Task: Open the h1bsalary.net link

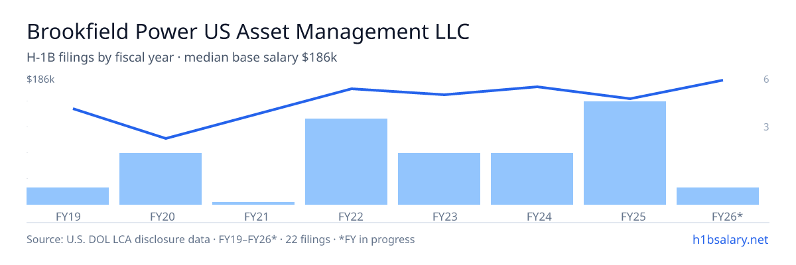Action: click(730, 239)
